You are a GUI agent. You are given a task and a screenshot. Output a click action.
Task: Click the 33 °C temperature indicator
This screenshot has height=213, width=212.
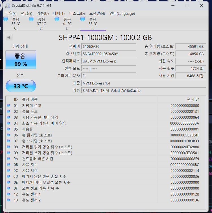tap(21, 86)
